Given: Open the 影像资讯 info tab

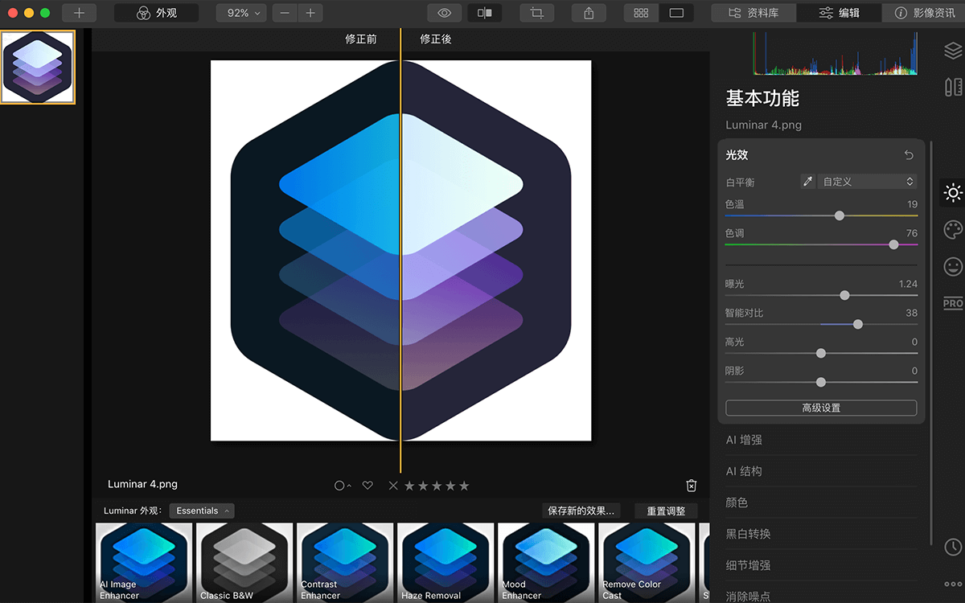Looking at the screenshot, I should pyautogui.click(x=924, y=13).
